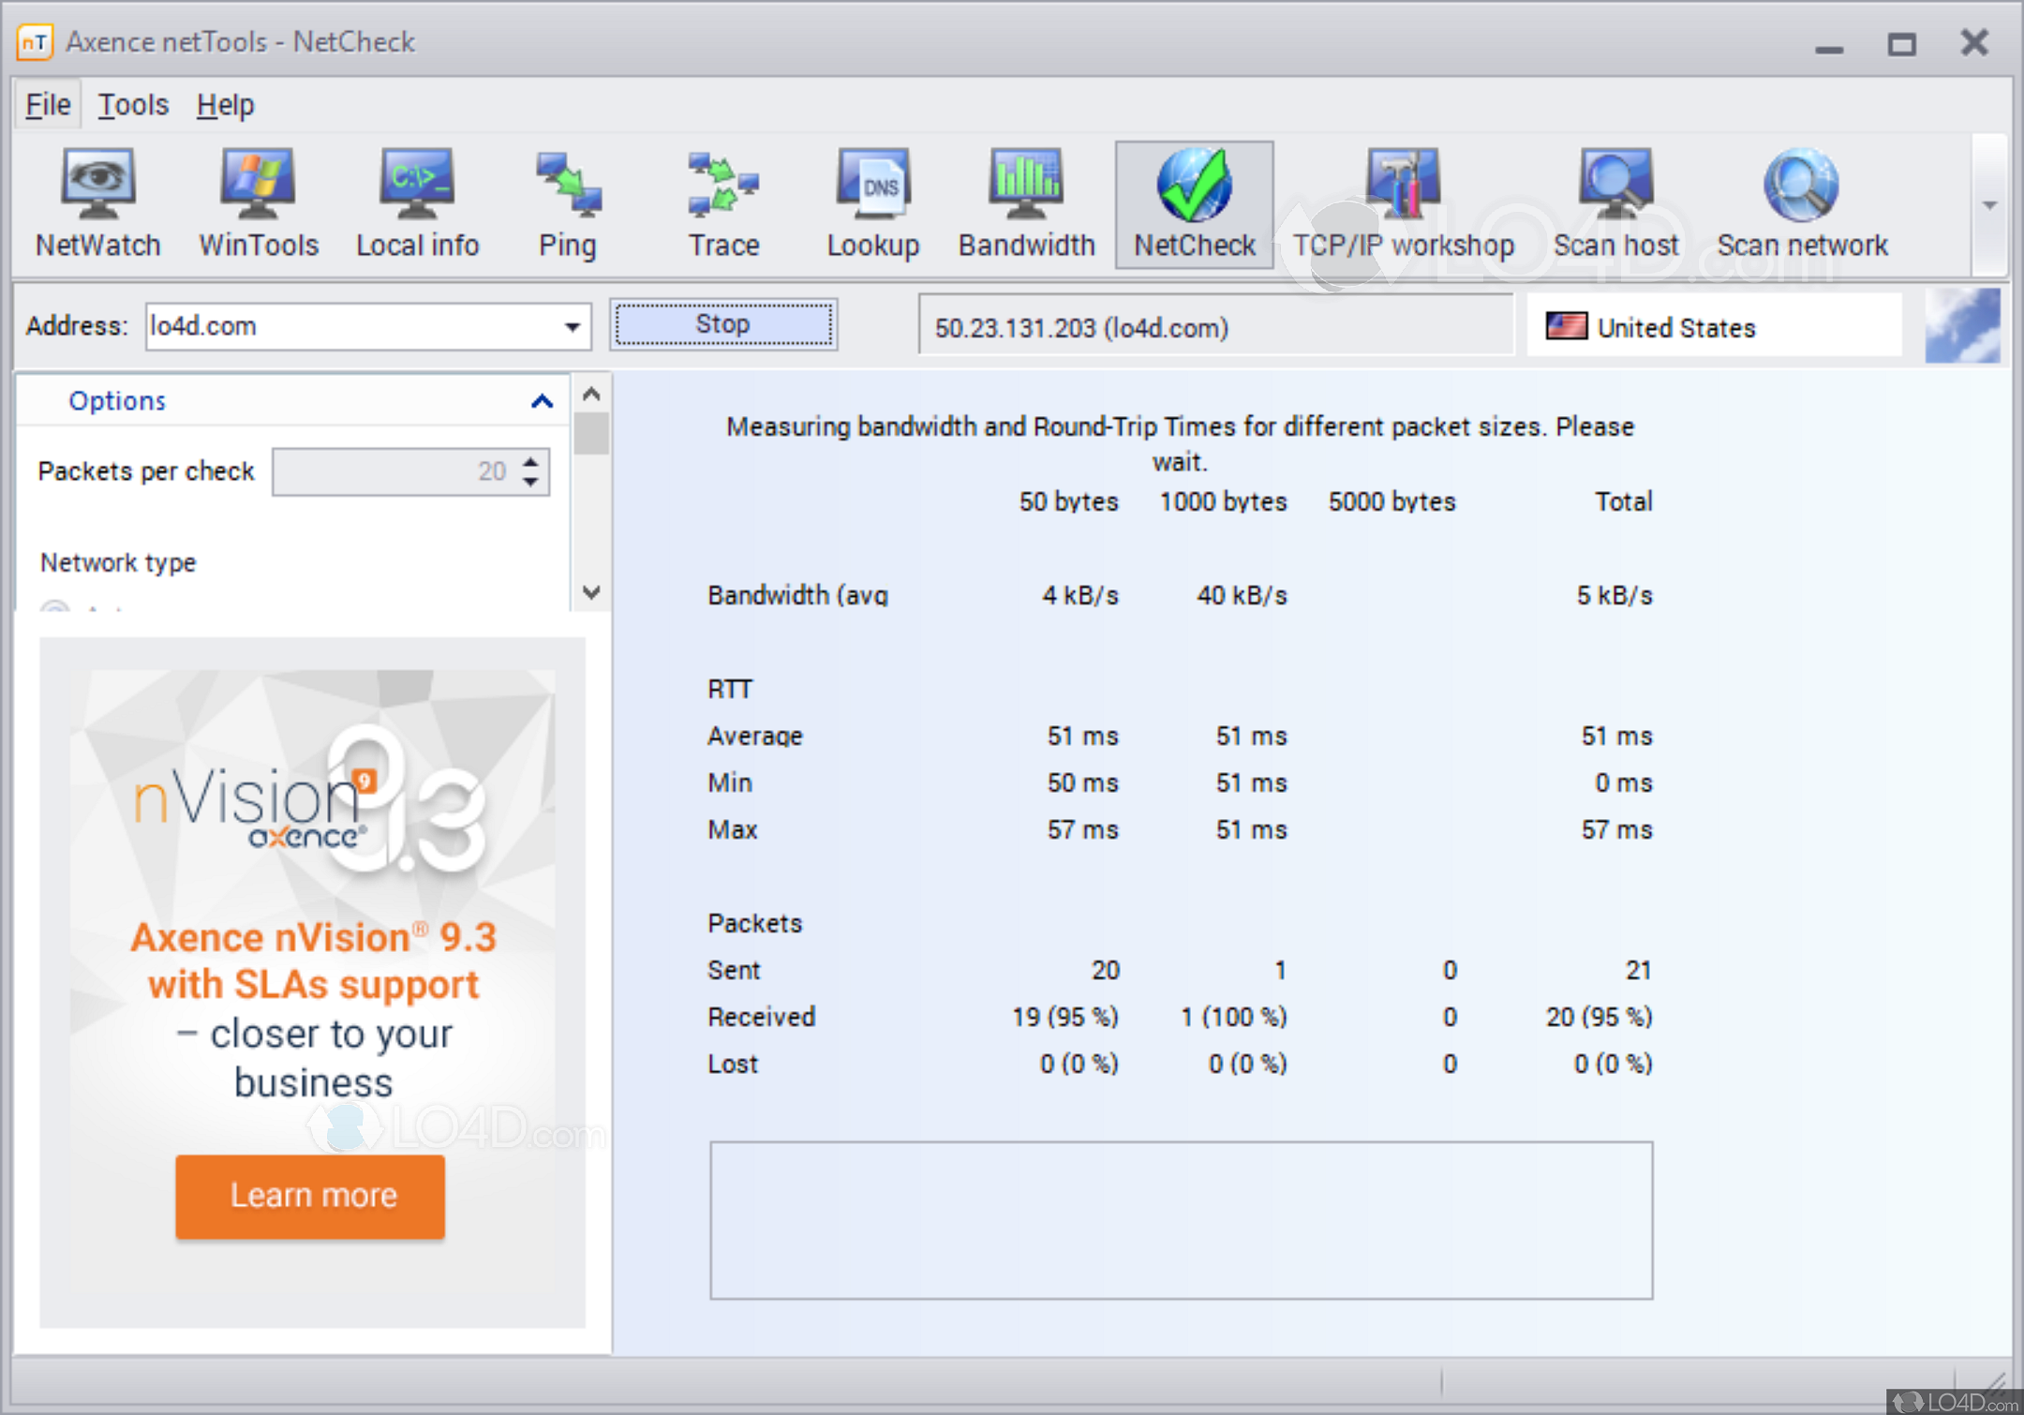Select the Network type radio option
The height and width of the screenshot is (1415, 2024).
coord(56,611)
